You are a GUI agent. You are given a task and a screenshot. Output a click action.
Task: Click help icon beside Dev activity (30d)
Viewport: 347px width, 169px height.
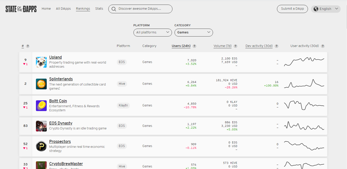coord(277,46)
